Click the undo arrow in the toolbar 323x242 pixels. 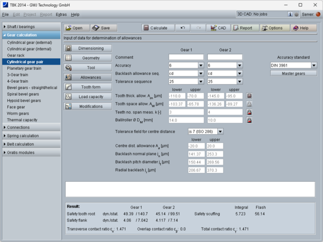point(181,28)
